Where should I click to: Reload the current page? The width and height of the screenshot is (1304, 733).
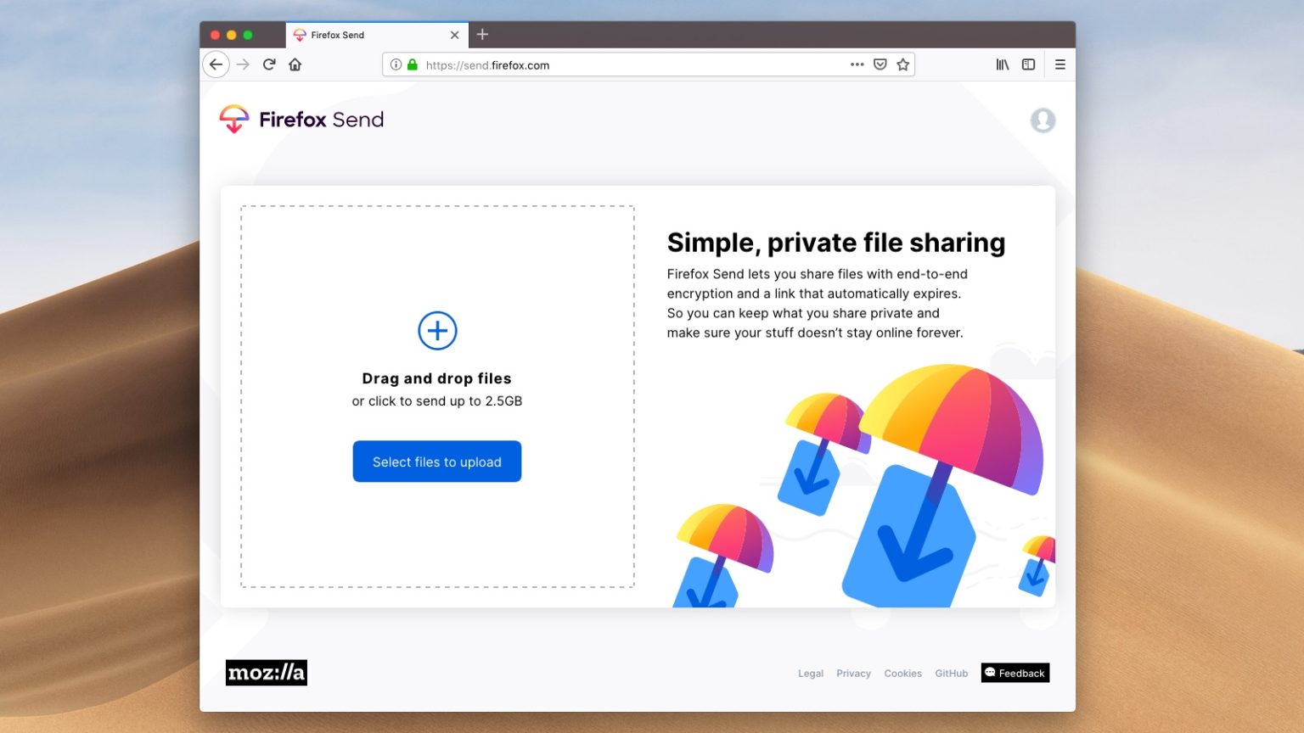coord(269,64)
